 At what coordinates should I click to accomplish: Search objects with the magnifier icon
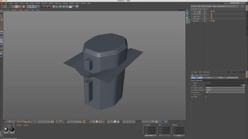click(238, 6)
